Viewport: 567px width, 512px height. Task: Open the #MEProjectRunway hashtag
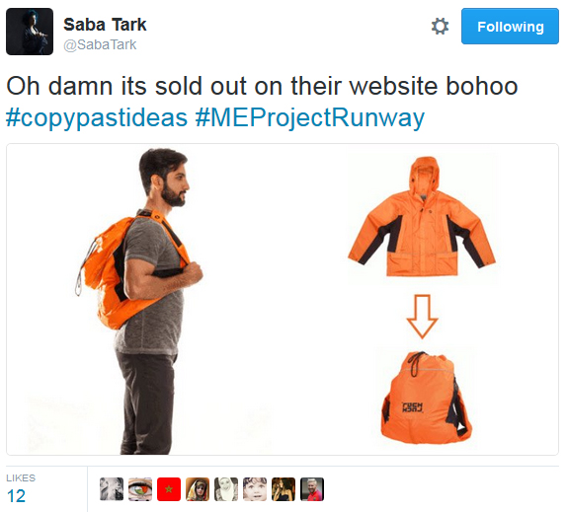pyautogui.click(x=310, y=118)
